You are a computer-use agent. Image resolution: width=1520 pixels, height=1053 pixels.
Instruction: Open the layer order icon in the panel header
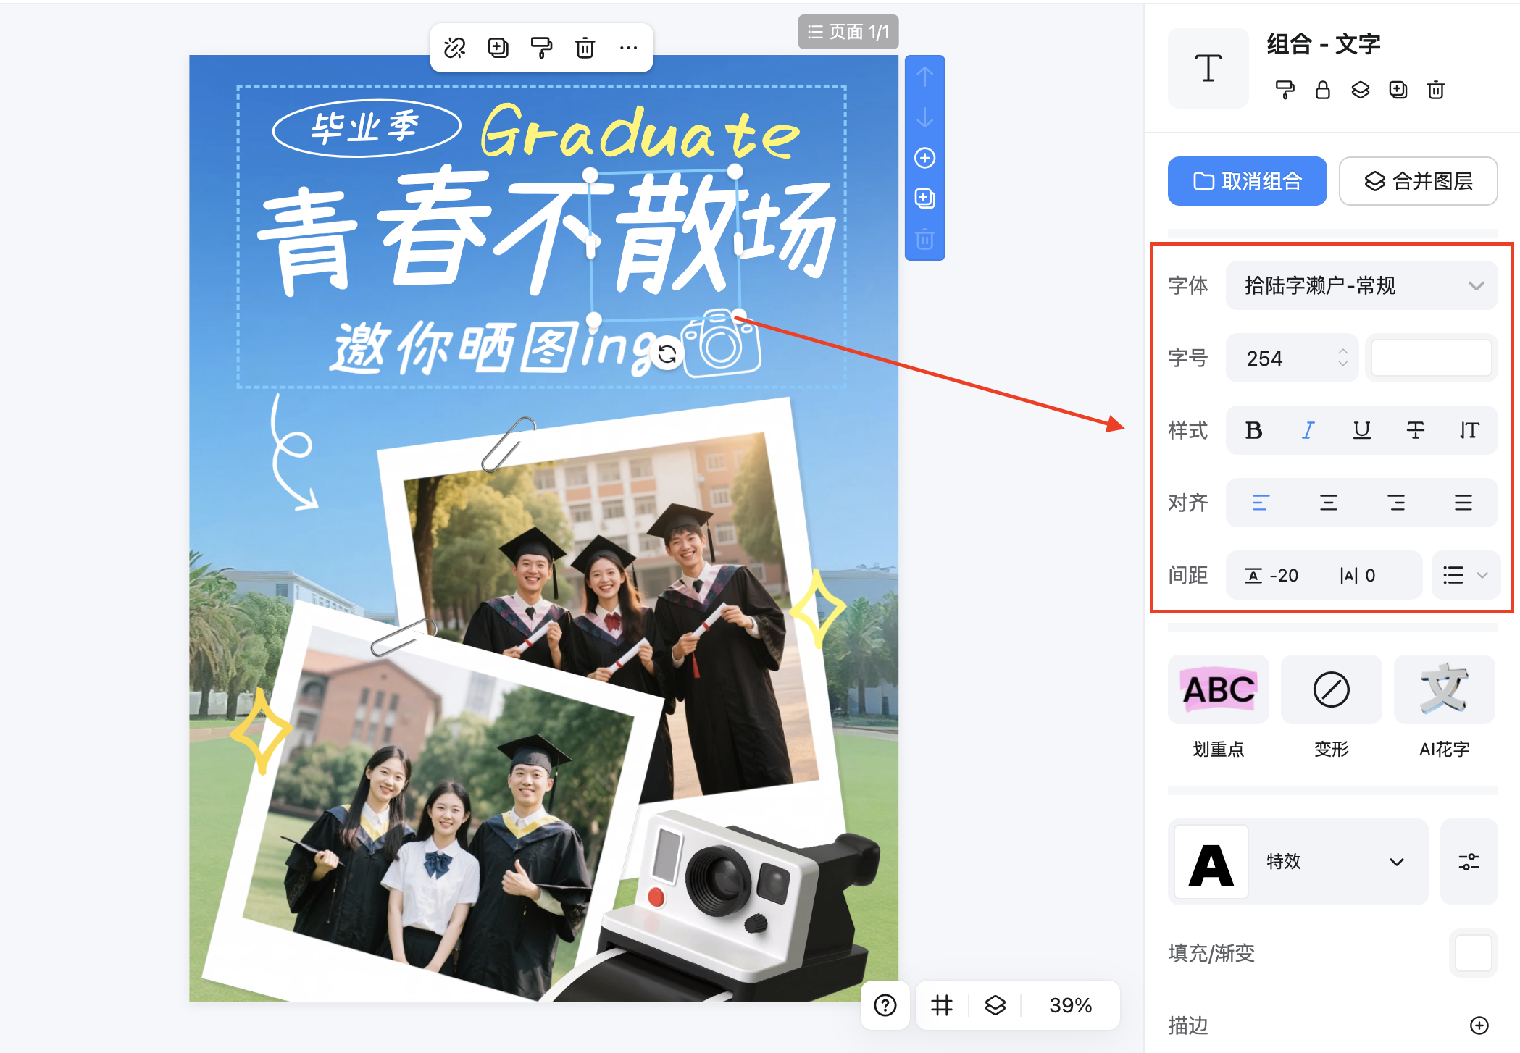(1361, 90)
